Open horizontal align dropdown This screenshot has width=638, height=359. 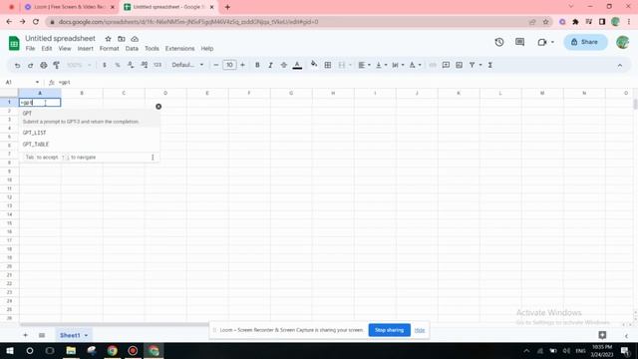click(364, 65)
